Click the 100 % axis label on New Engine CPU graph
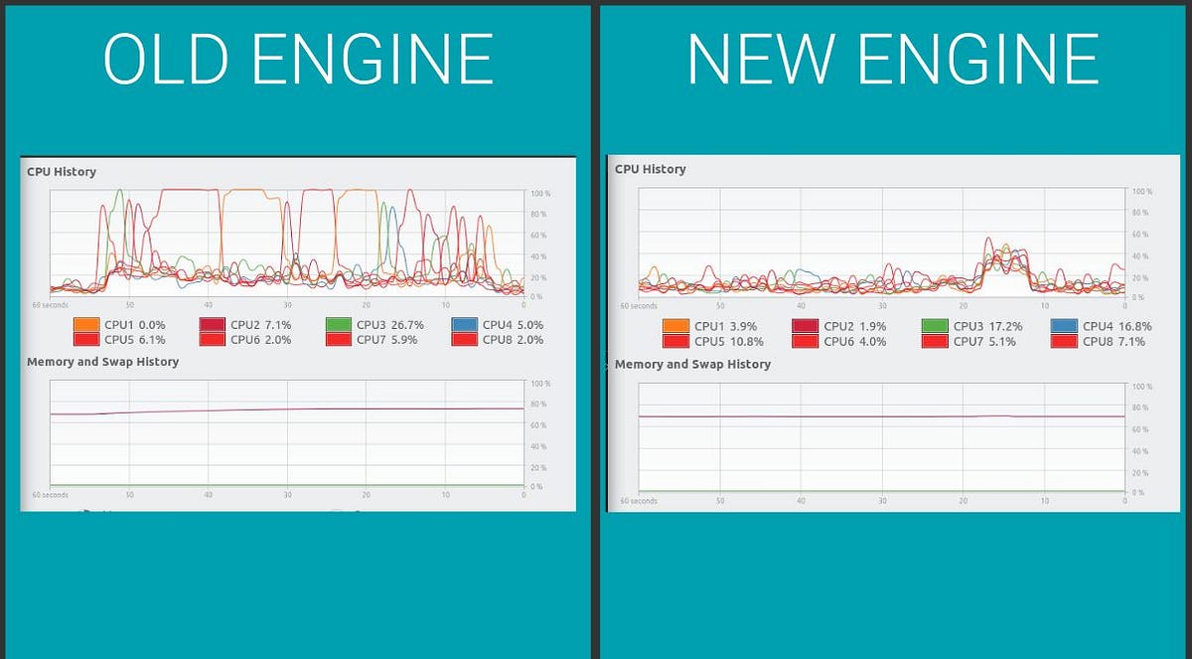Image resolution: width=1192 pixels, height=659 pixels. click(x=1142, y=189)
